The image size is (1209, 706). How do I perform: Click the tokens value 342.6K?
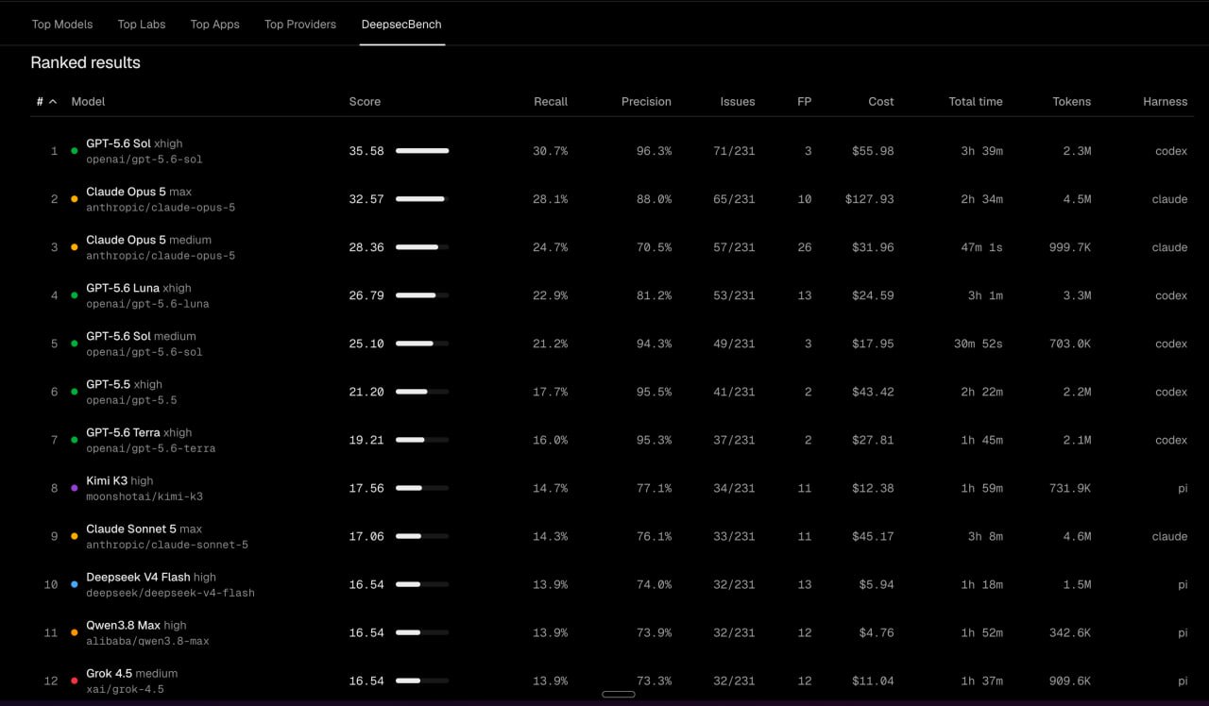[x=1070, y=632]
